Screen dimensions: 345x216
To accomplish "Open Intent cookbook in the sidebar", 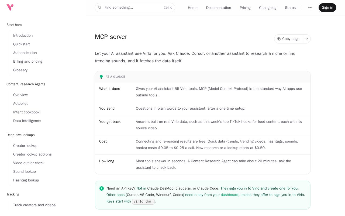I will [26, 112].
